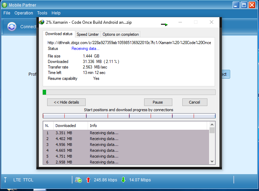
Task: Click the green download arrow icon
Action: (123, 180)
